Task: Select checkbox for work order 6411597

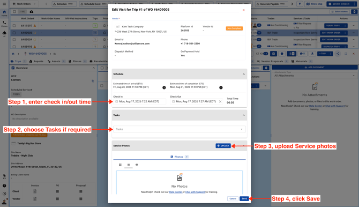Action: click(14, 26)
